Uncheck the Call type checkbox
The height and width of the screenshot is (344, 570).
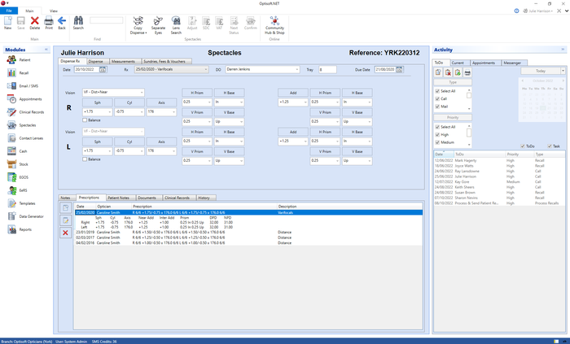pyautogui.click(x=438, y=98)
